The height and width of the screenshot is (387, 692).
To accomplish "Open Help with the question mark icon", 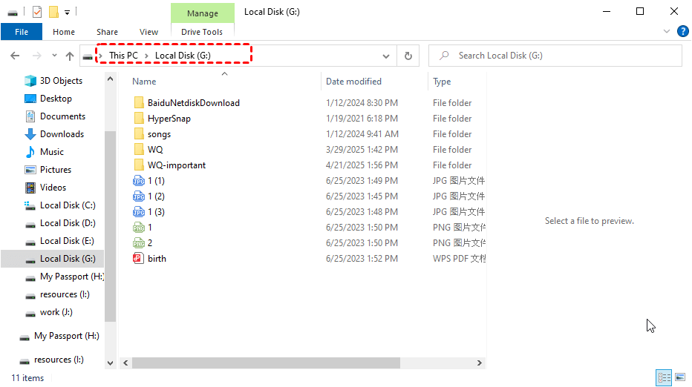I will tap(682, 31).
